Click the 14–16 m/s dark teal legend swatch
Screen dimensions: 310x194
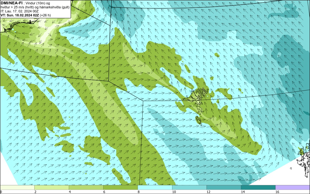pos(258,187)
